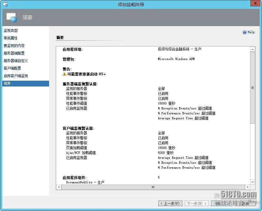Click the 管理包 label
This screenshot has height=211, width=262.
coord(69,59)
